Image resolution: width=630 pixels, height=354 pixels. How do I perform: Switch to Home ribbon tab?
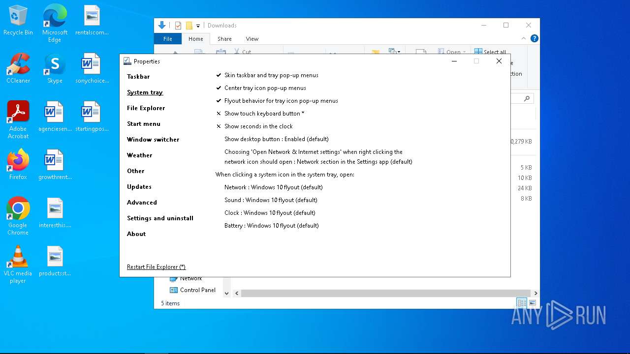click(x=196, y=39)
